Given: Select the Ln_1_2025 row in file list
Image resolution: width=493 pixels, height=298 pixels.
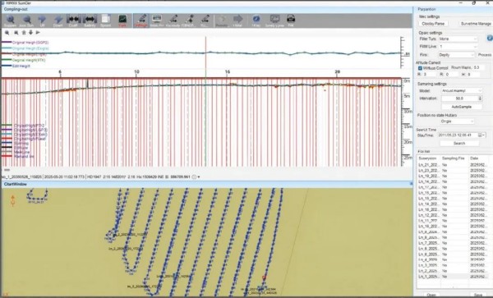Looking at the screenshot, I should 453,277.
